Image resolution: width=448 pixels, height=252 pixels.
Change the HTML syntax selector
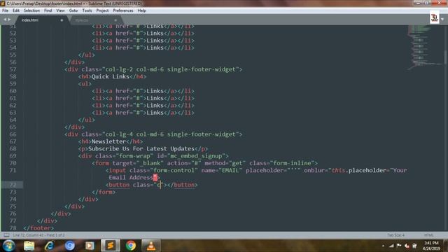(x=428, y=235)
